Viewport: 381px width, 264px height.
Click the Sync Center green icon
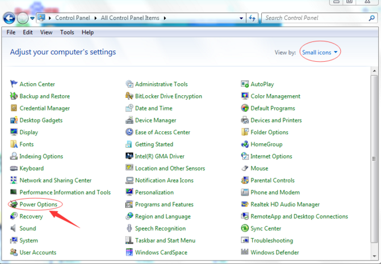coord(245,228)
